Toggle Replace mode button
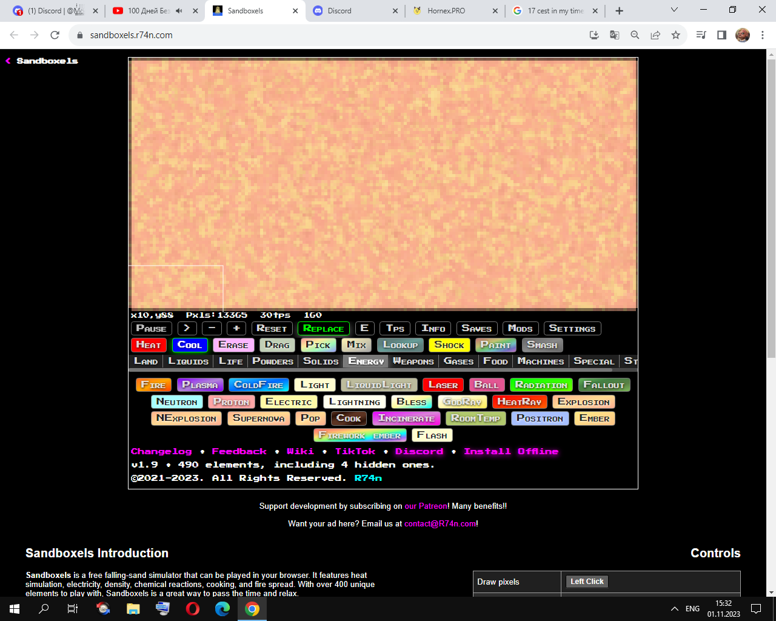The height and width of the screenshot is (621, 776). [x=323, y=329]
